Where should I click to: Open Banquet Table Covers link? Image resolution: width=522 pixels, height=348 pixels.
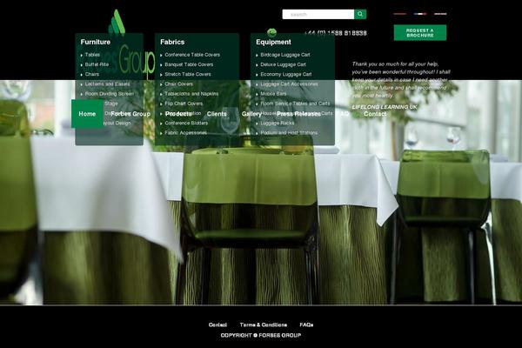189,64
